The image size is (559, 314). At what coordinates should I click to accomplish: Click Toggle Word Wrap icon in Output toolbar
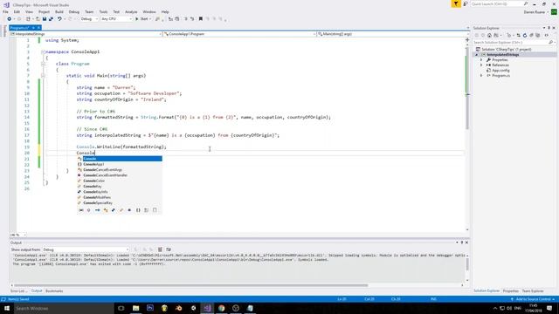point(169,249)
